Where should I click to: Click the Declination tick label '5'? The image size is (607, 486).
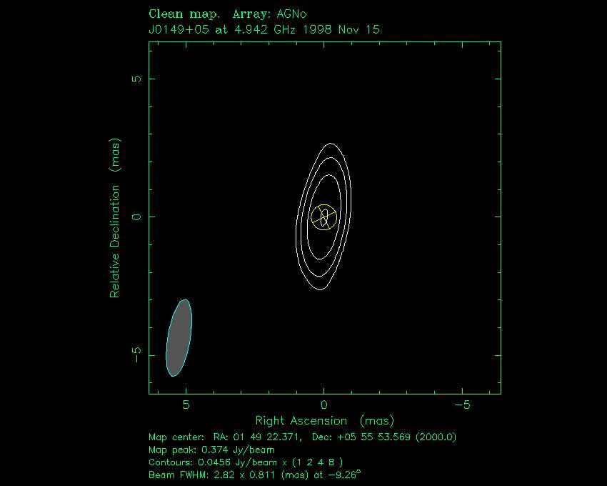coord(137,79)
